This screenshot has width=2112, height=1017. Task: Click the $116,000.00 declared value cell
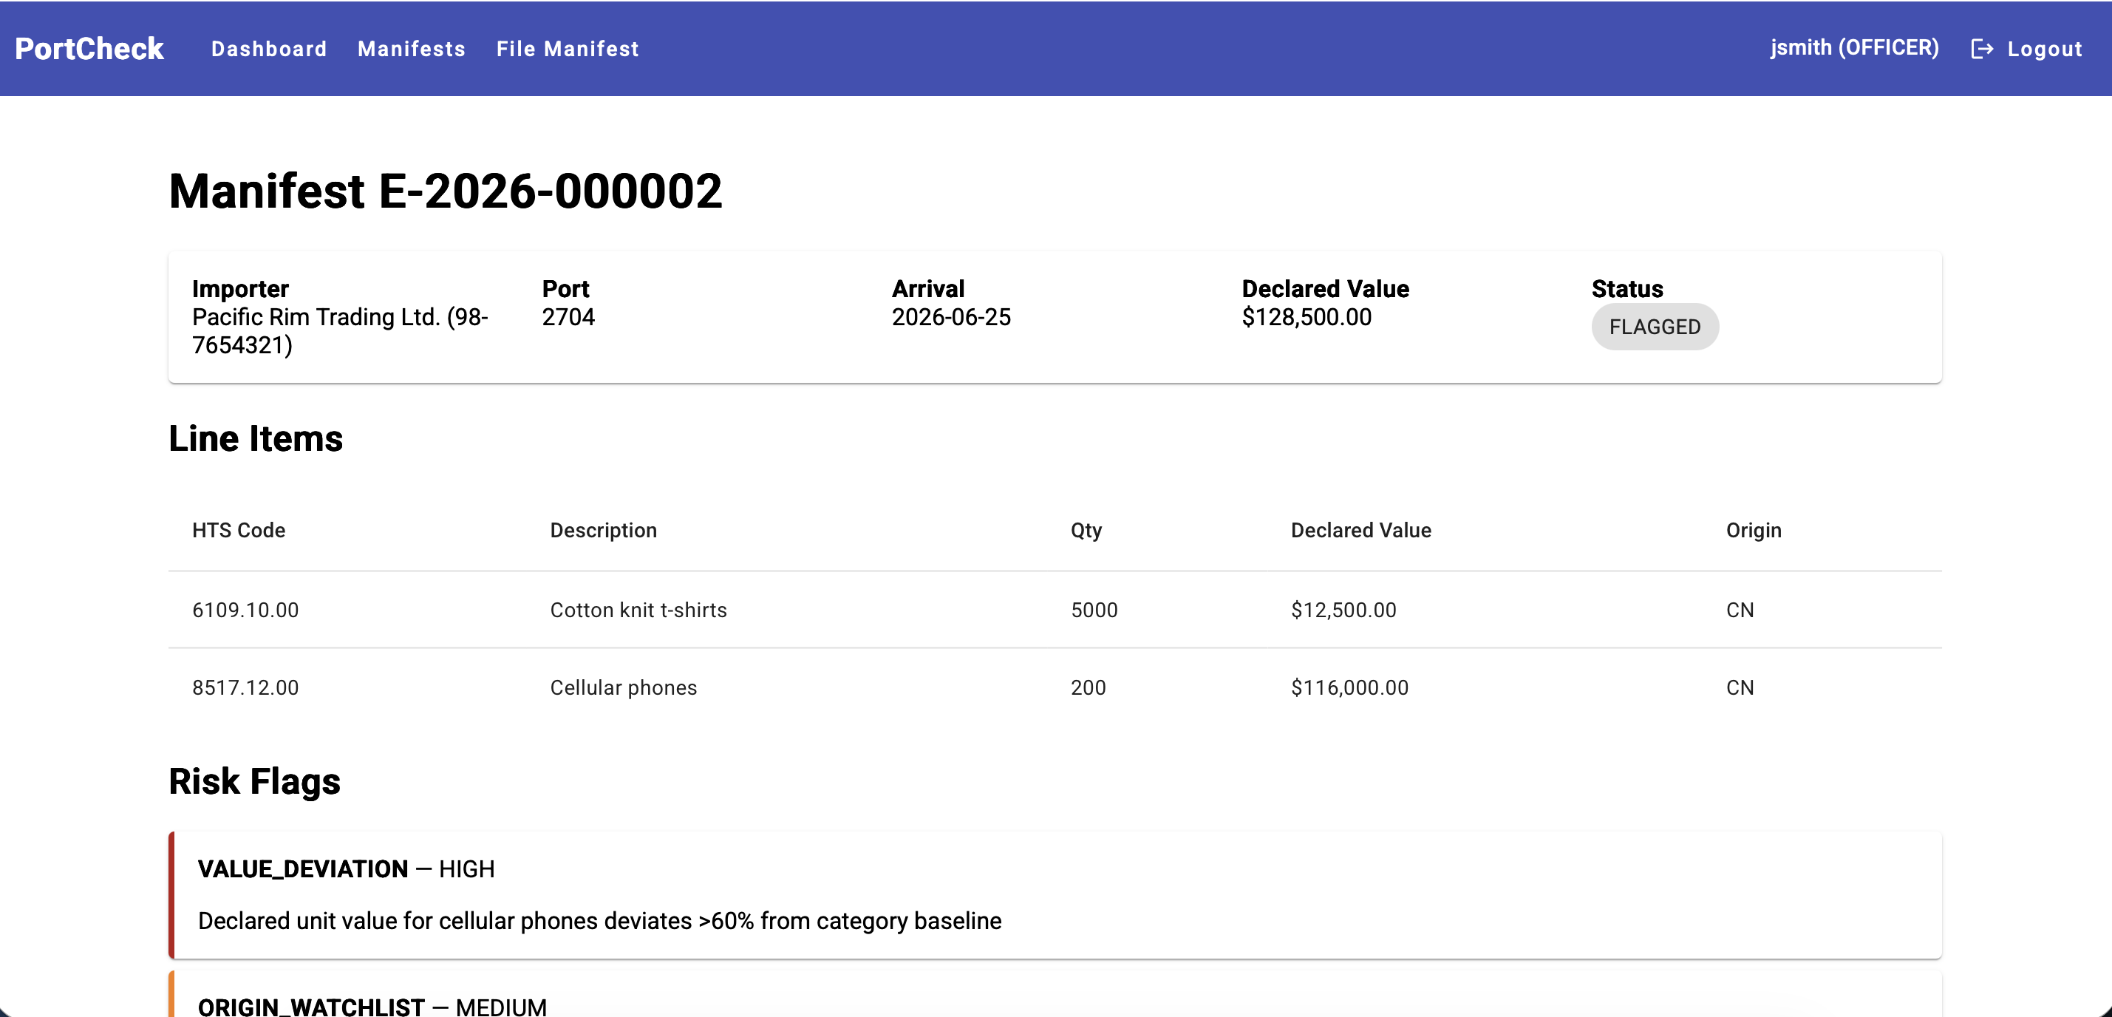pos(1349,687)
